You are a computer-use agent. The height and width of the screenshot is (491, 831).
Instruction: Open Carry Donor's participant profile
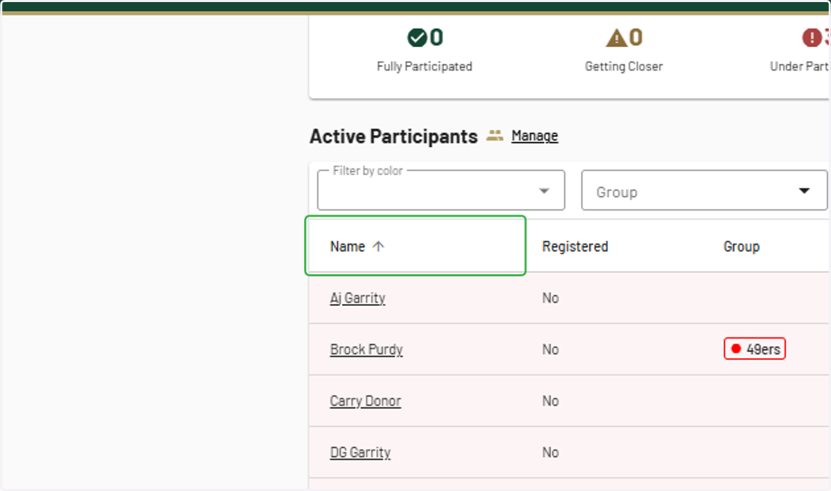point(366,401)
